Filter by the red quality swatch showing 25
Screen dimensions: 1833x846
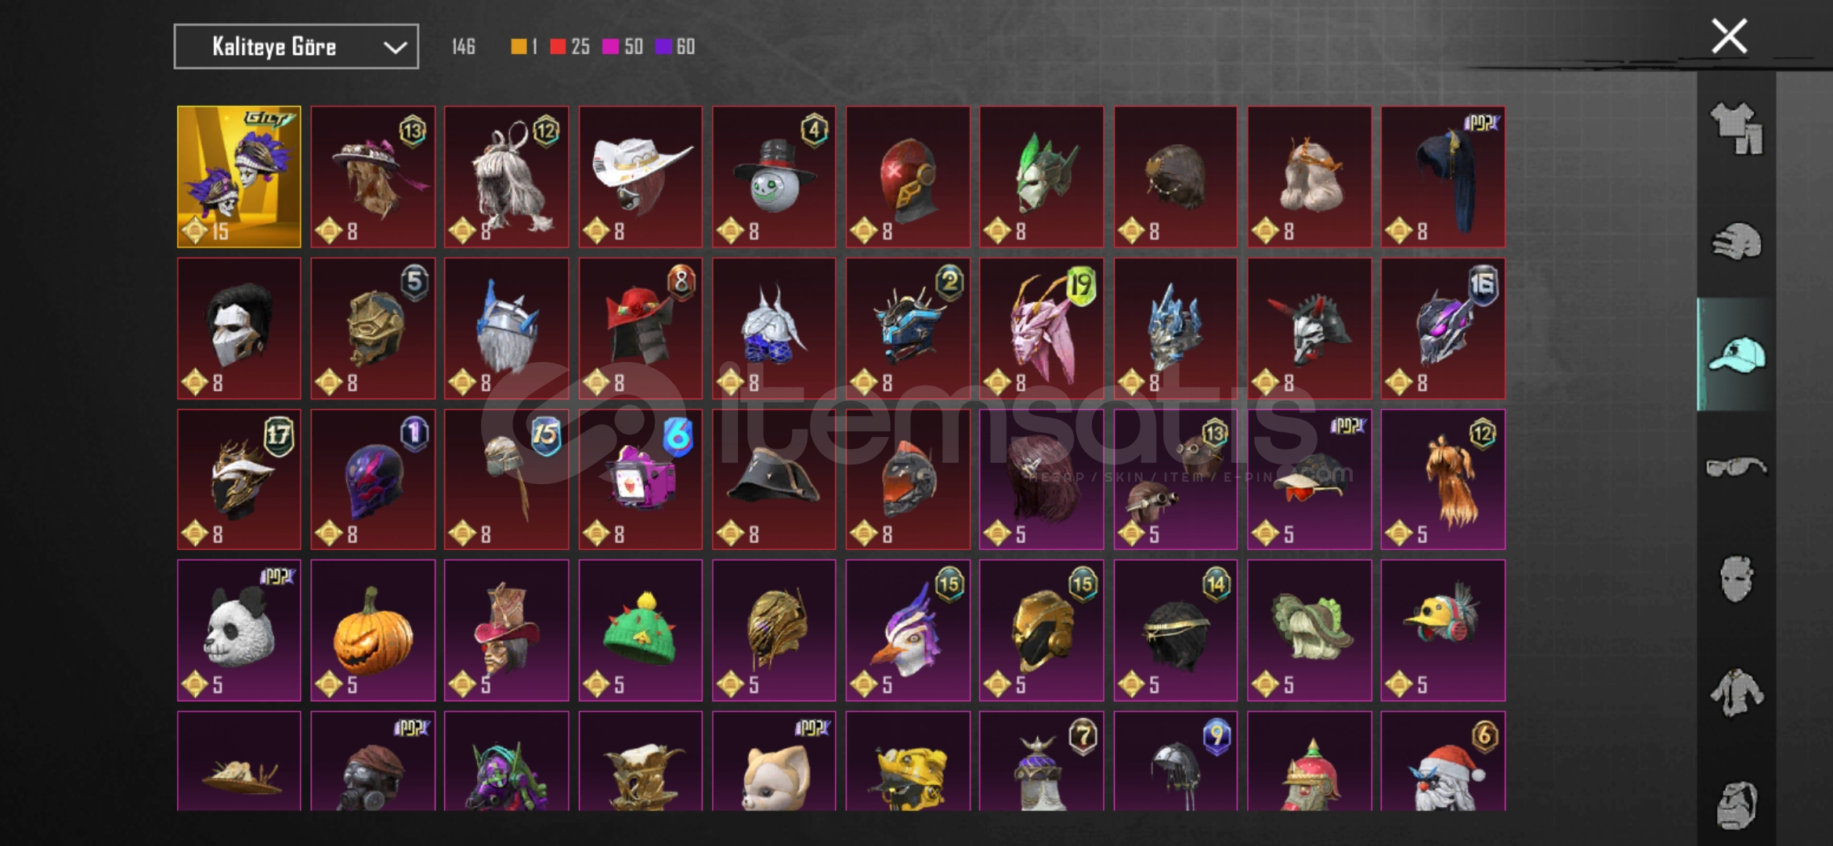coord(569,47)
